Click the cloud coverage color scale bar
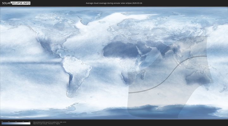 (x=16, y=123)
